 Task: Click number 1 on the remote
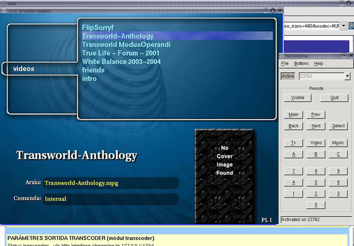293,194
